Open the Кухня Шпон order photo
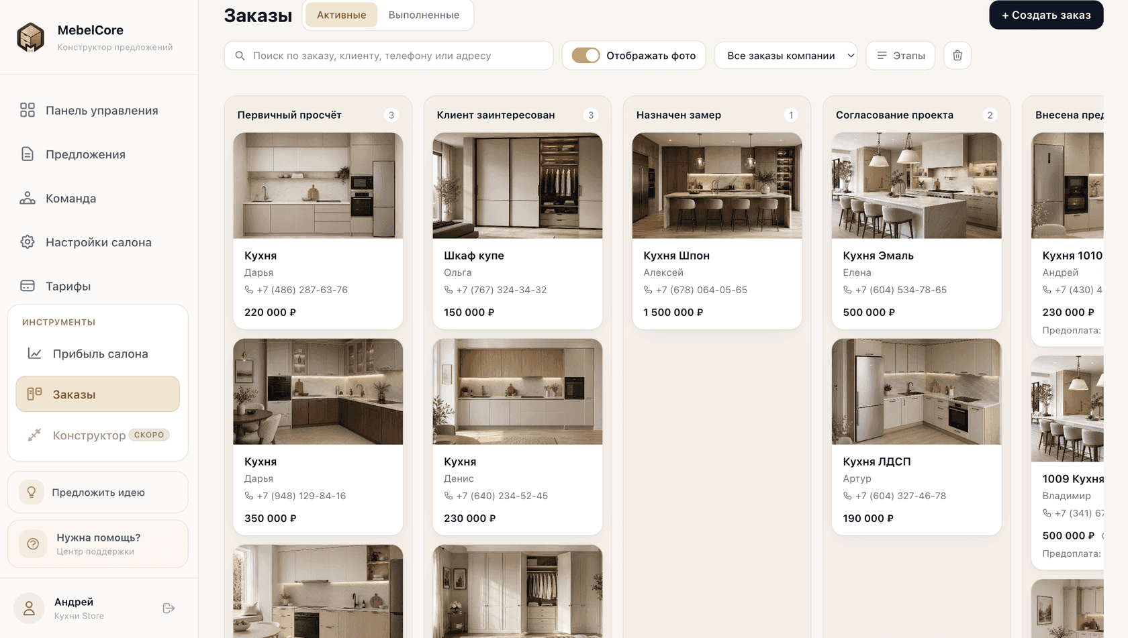 pos(717,186)
